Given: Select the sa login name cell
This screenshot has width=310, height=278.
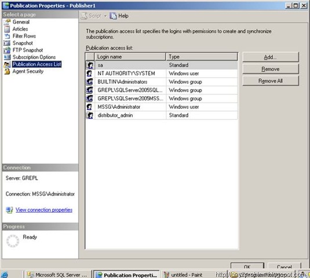Looking at the screenshot, I should click(130, 65).
